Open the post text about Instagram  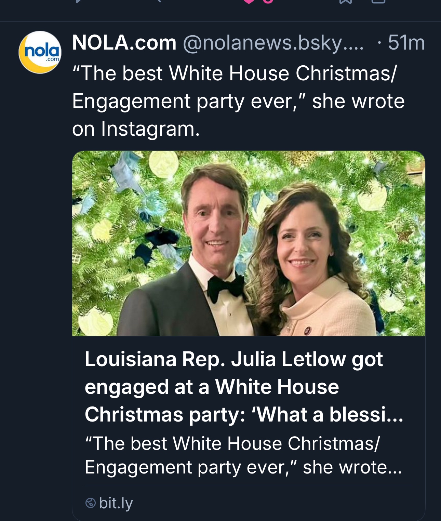pyautogui.click(x=238, y=101)
